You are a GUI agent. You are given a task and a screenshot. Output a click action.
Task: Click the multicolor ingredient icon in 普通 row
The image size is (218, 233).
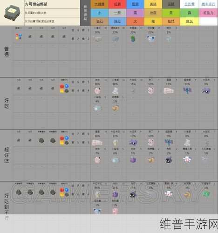pos(19,37)
